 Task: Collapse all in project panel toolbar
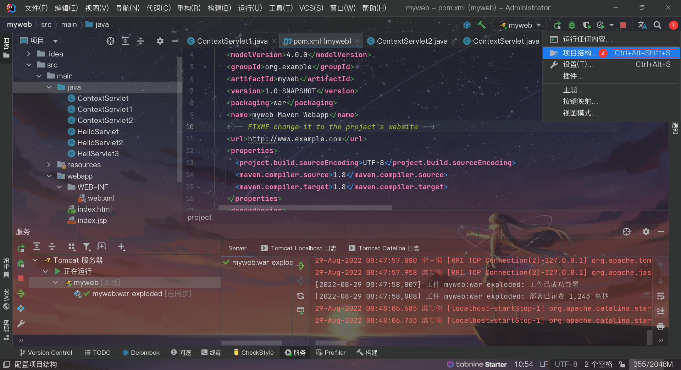click(140, 41)
